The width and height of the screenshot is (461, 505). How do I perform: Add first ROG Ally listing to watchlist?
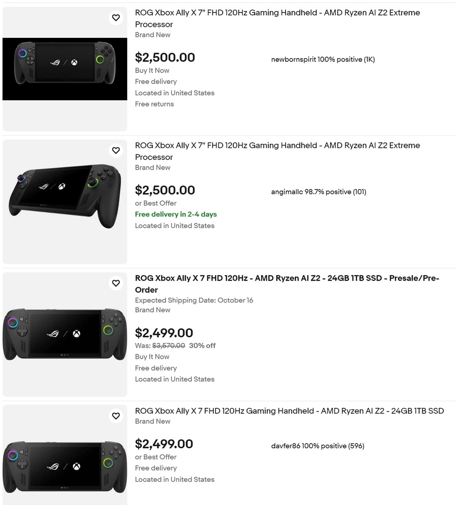(116, 18)
